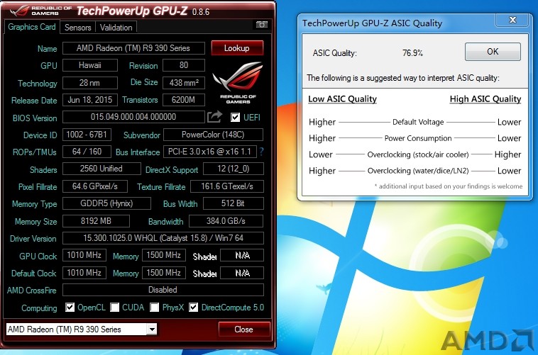Click the Memory Size field 8192 MB
The image size is (538, 355).
[x=96, y=221]
